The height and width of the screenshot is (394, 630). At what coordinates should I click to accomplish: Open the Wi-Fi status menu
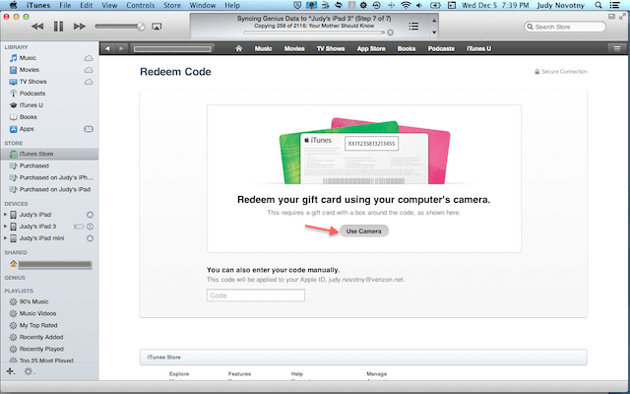click(x=407, y=5)
